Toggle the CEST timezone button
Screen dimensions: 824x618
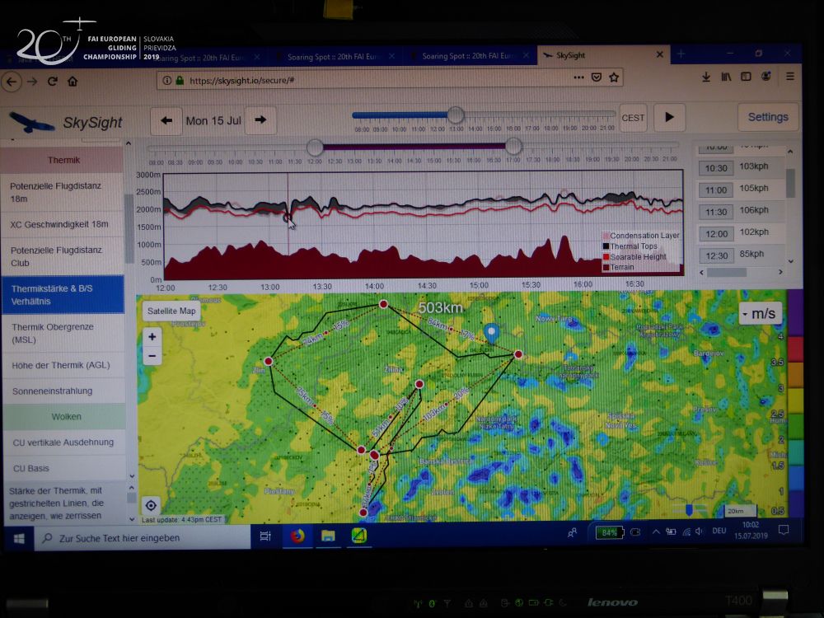(x=633, y=118)
